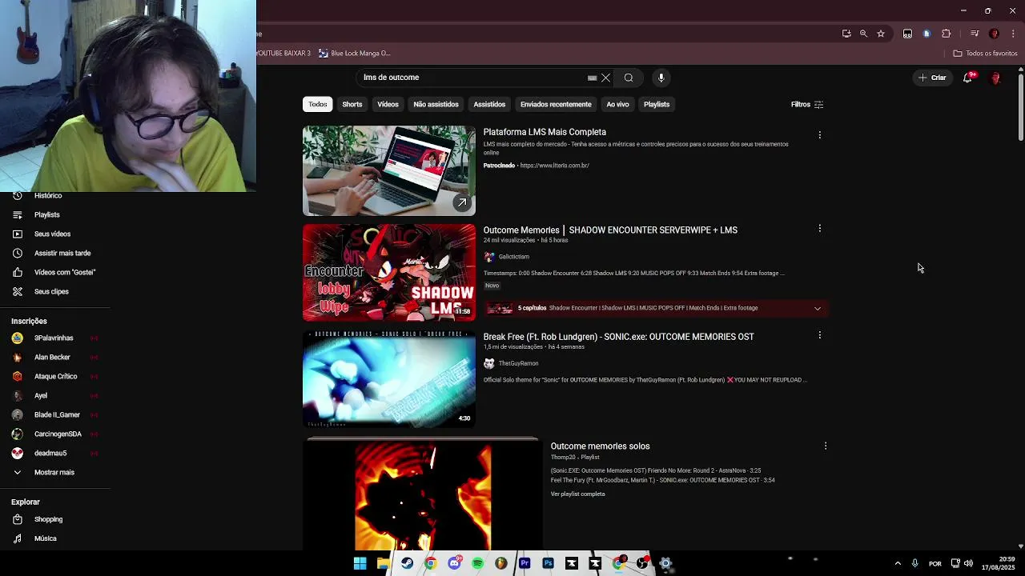The width and height of the screenshot is (1025, 576).
Task: Open the YouTube account avatar menu
Action: tap(996, 78)
